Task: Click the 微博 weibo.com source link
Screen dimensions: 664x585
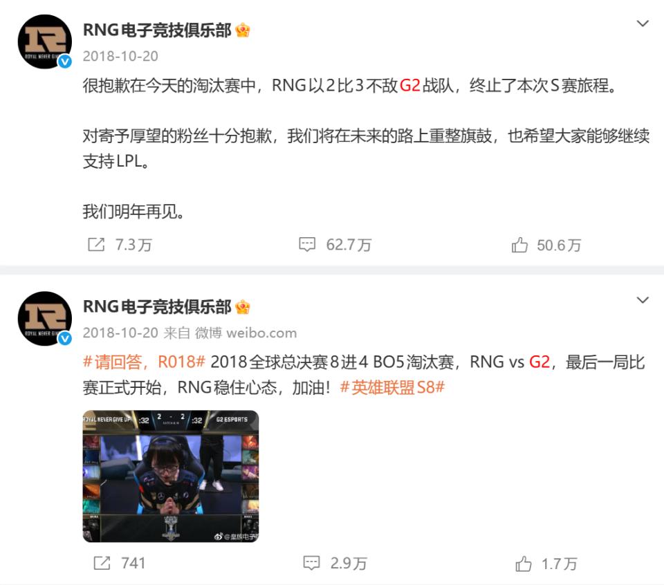Action: pyautogui.click(x=246, y=333)
